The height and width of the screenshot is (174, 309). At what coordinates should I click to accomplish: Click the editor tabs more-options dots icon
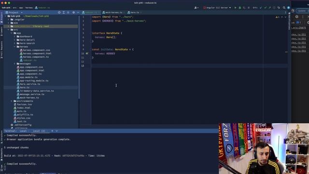(x=285, y=13)
